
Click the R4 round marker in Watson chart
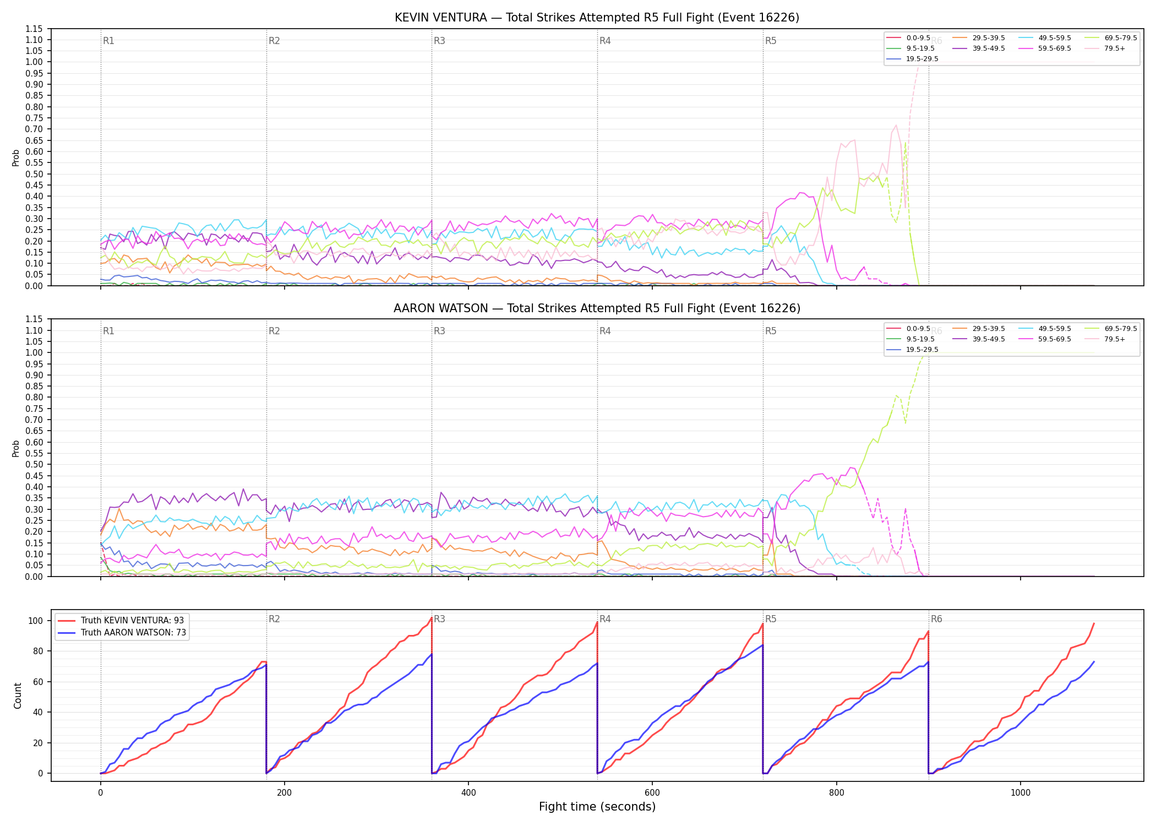point(605,331)
